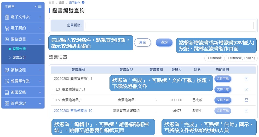Focus the 證書編號 input field
The image size is (259, 137).
[x=170, y=26]
